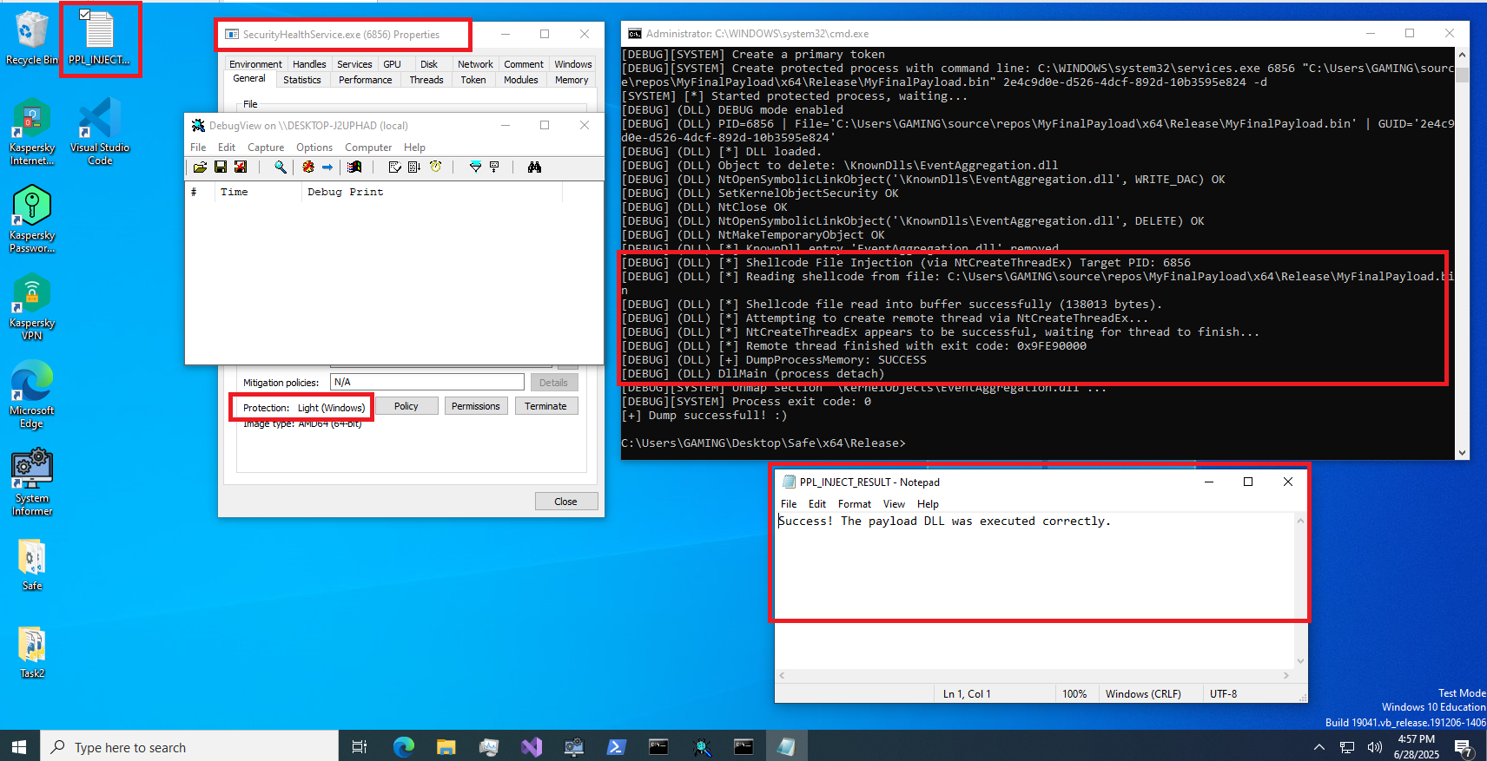Select the Task2 folder on desktop
The image size is (1487, 761).
32,653
